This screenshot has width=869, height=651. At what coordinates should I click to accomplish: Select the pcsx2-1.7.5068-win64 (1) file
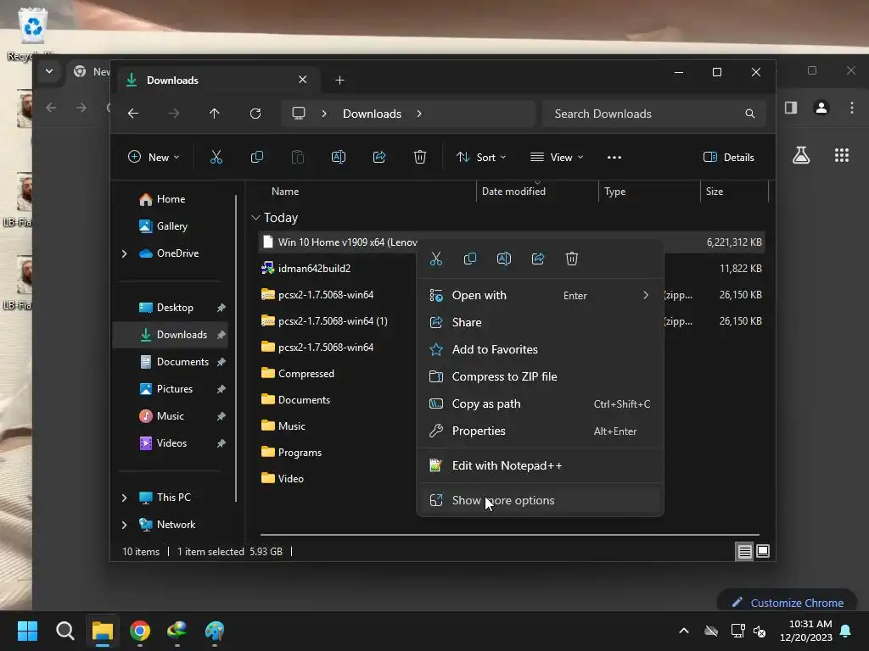(x=333, y=321)
